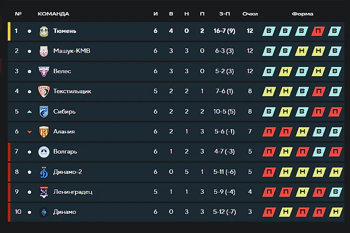The width and height of the screenshot is (350, 233).
Task: Open the Ленинградец team page link
Action: click(73, 192)
